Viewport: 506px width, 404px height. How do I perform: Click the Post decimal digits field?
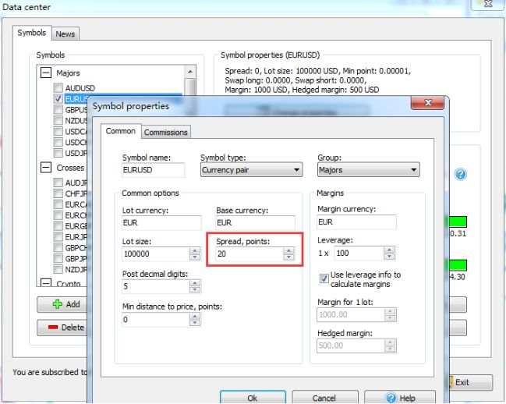tap(156, 286)
